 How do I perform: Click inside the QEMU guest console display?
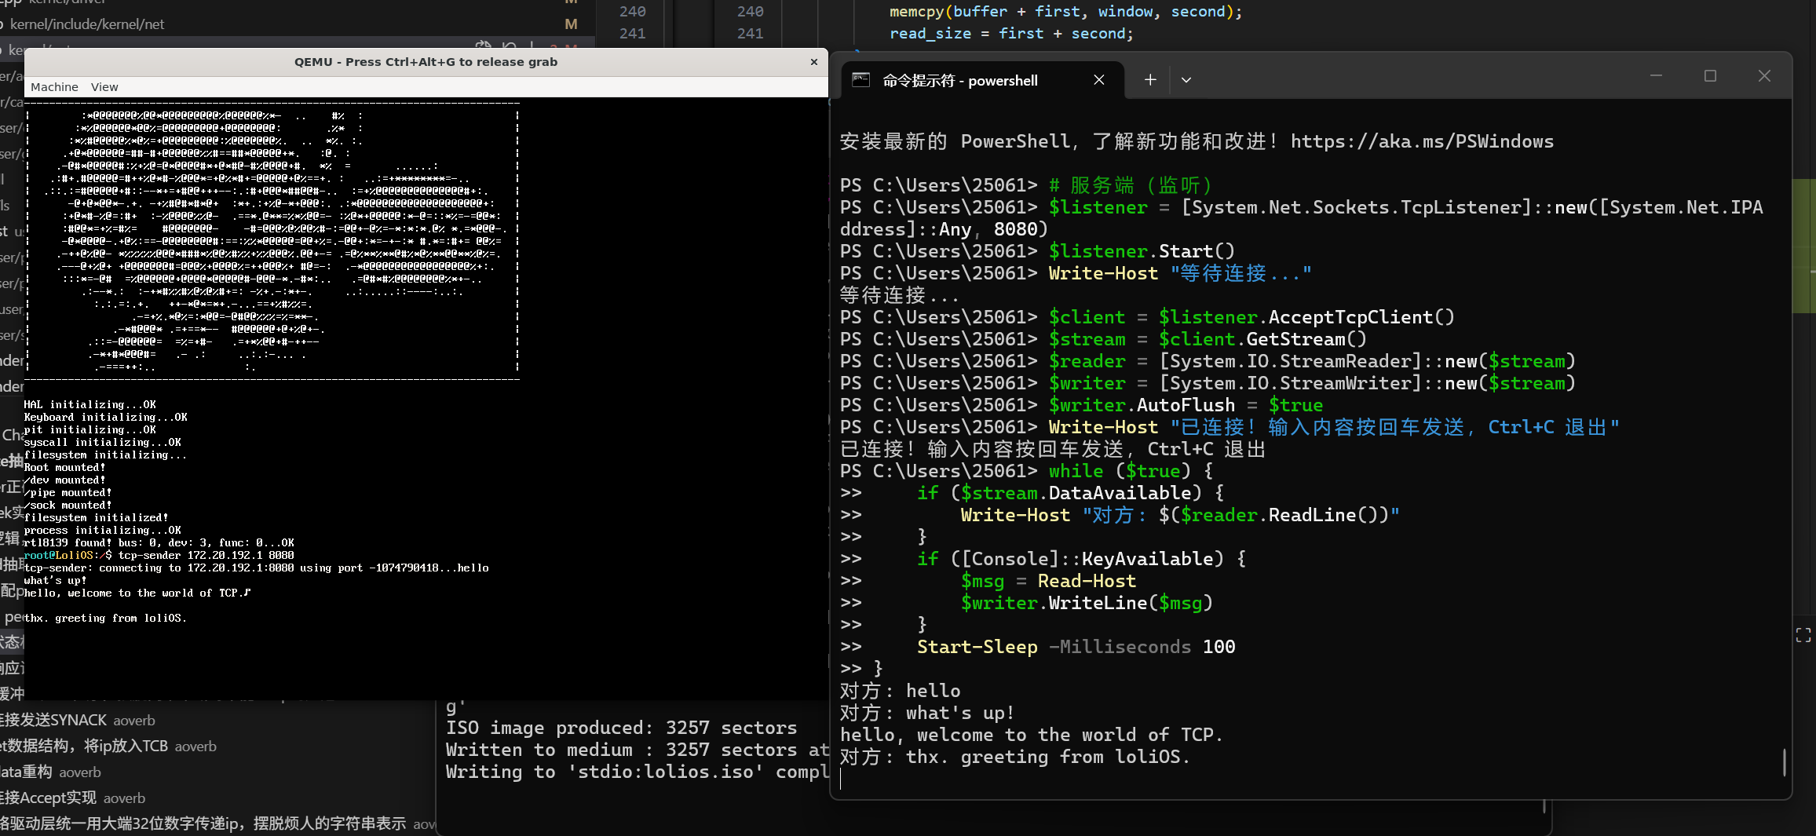[424, 471]
